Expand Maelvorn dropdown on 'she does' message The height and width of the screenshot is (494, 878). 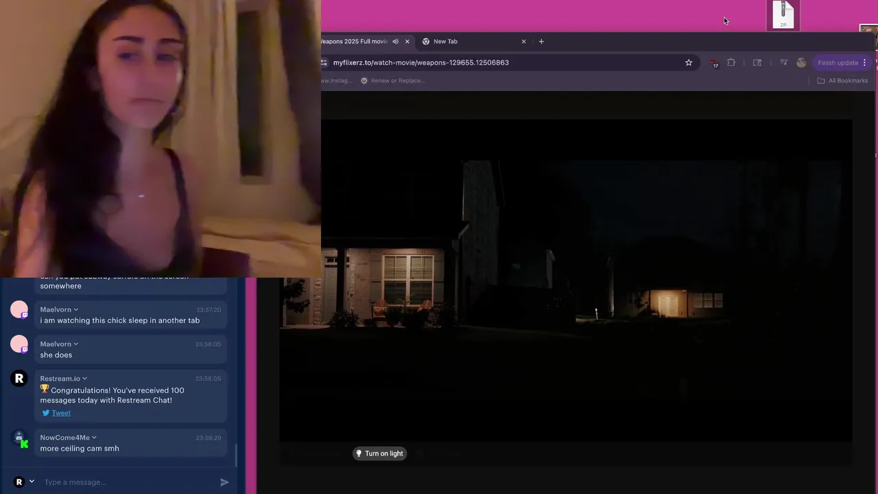tap(75, 344)
